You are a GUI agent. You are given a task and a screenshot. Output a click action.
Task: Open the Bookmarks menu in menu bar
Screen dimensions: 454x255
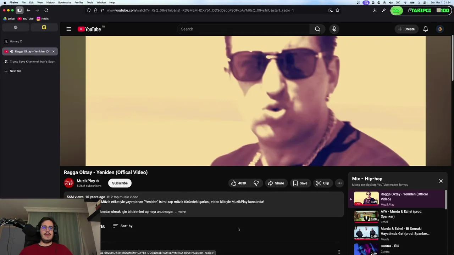point(65,2)
